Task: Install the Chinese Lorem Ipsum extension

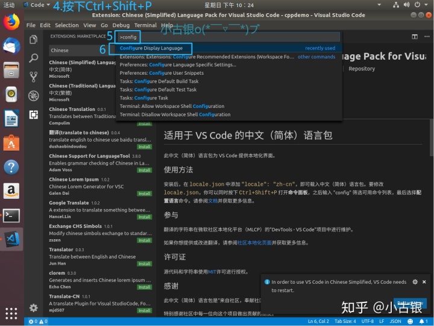Action: pyautogui.click(x=145, y=193)
